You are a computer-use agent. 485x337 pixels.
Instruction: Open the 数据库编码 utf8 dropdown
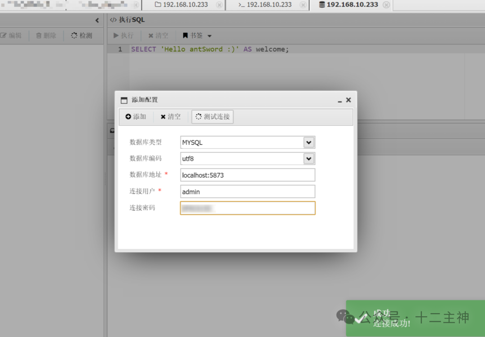point(309,159)
